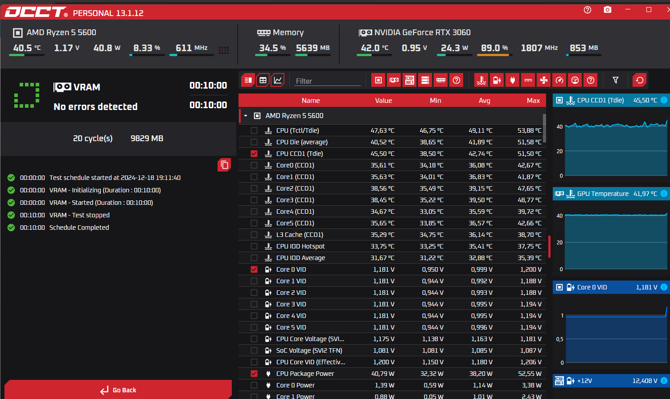This screenshot has width=670, height=399.
Task: Enable the CPU Die (average) checkbox
Action: click(254, 142)
